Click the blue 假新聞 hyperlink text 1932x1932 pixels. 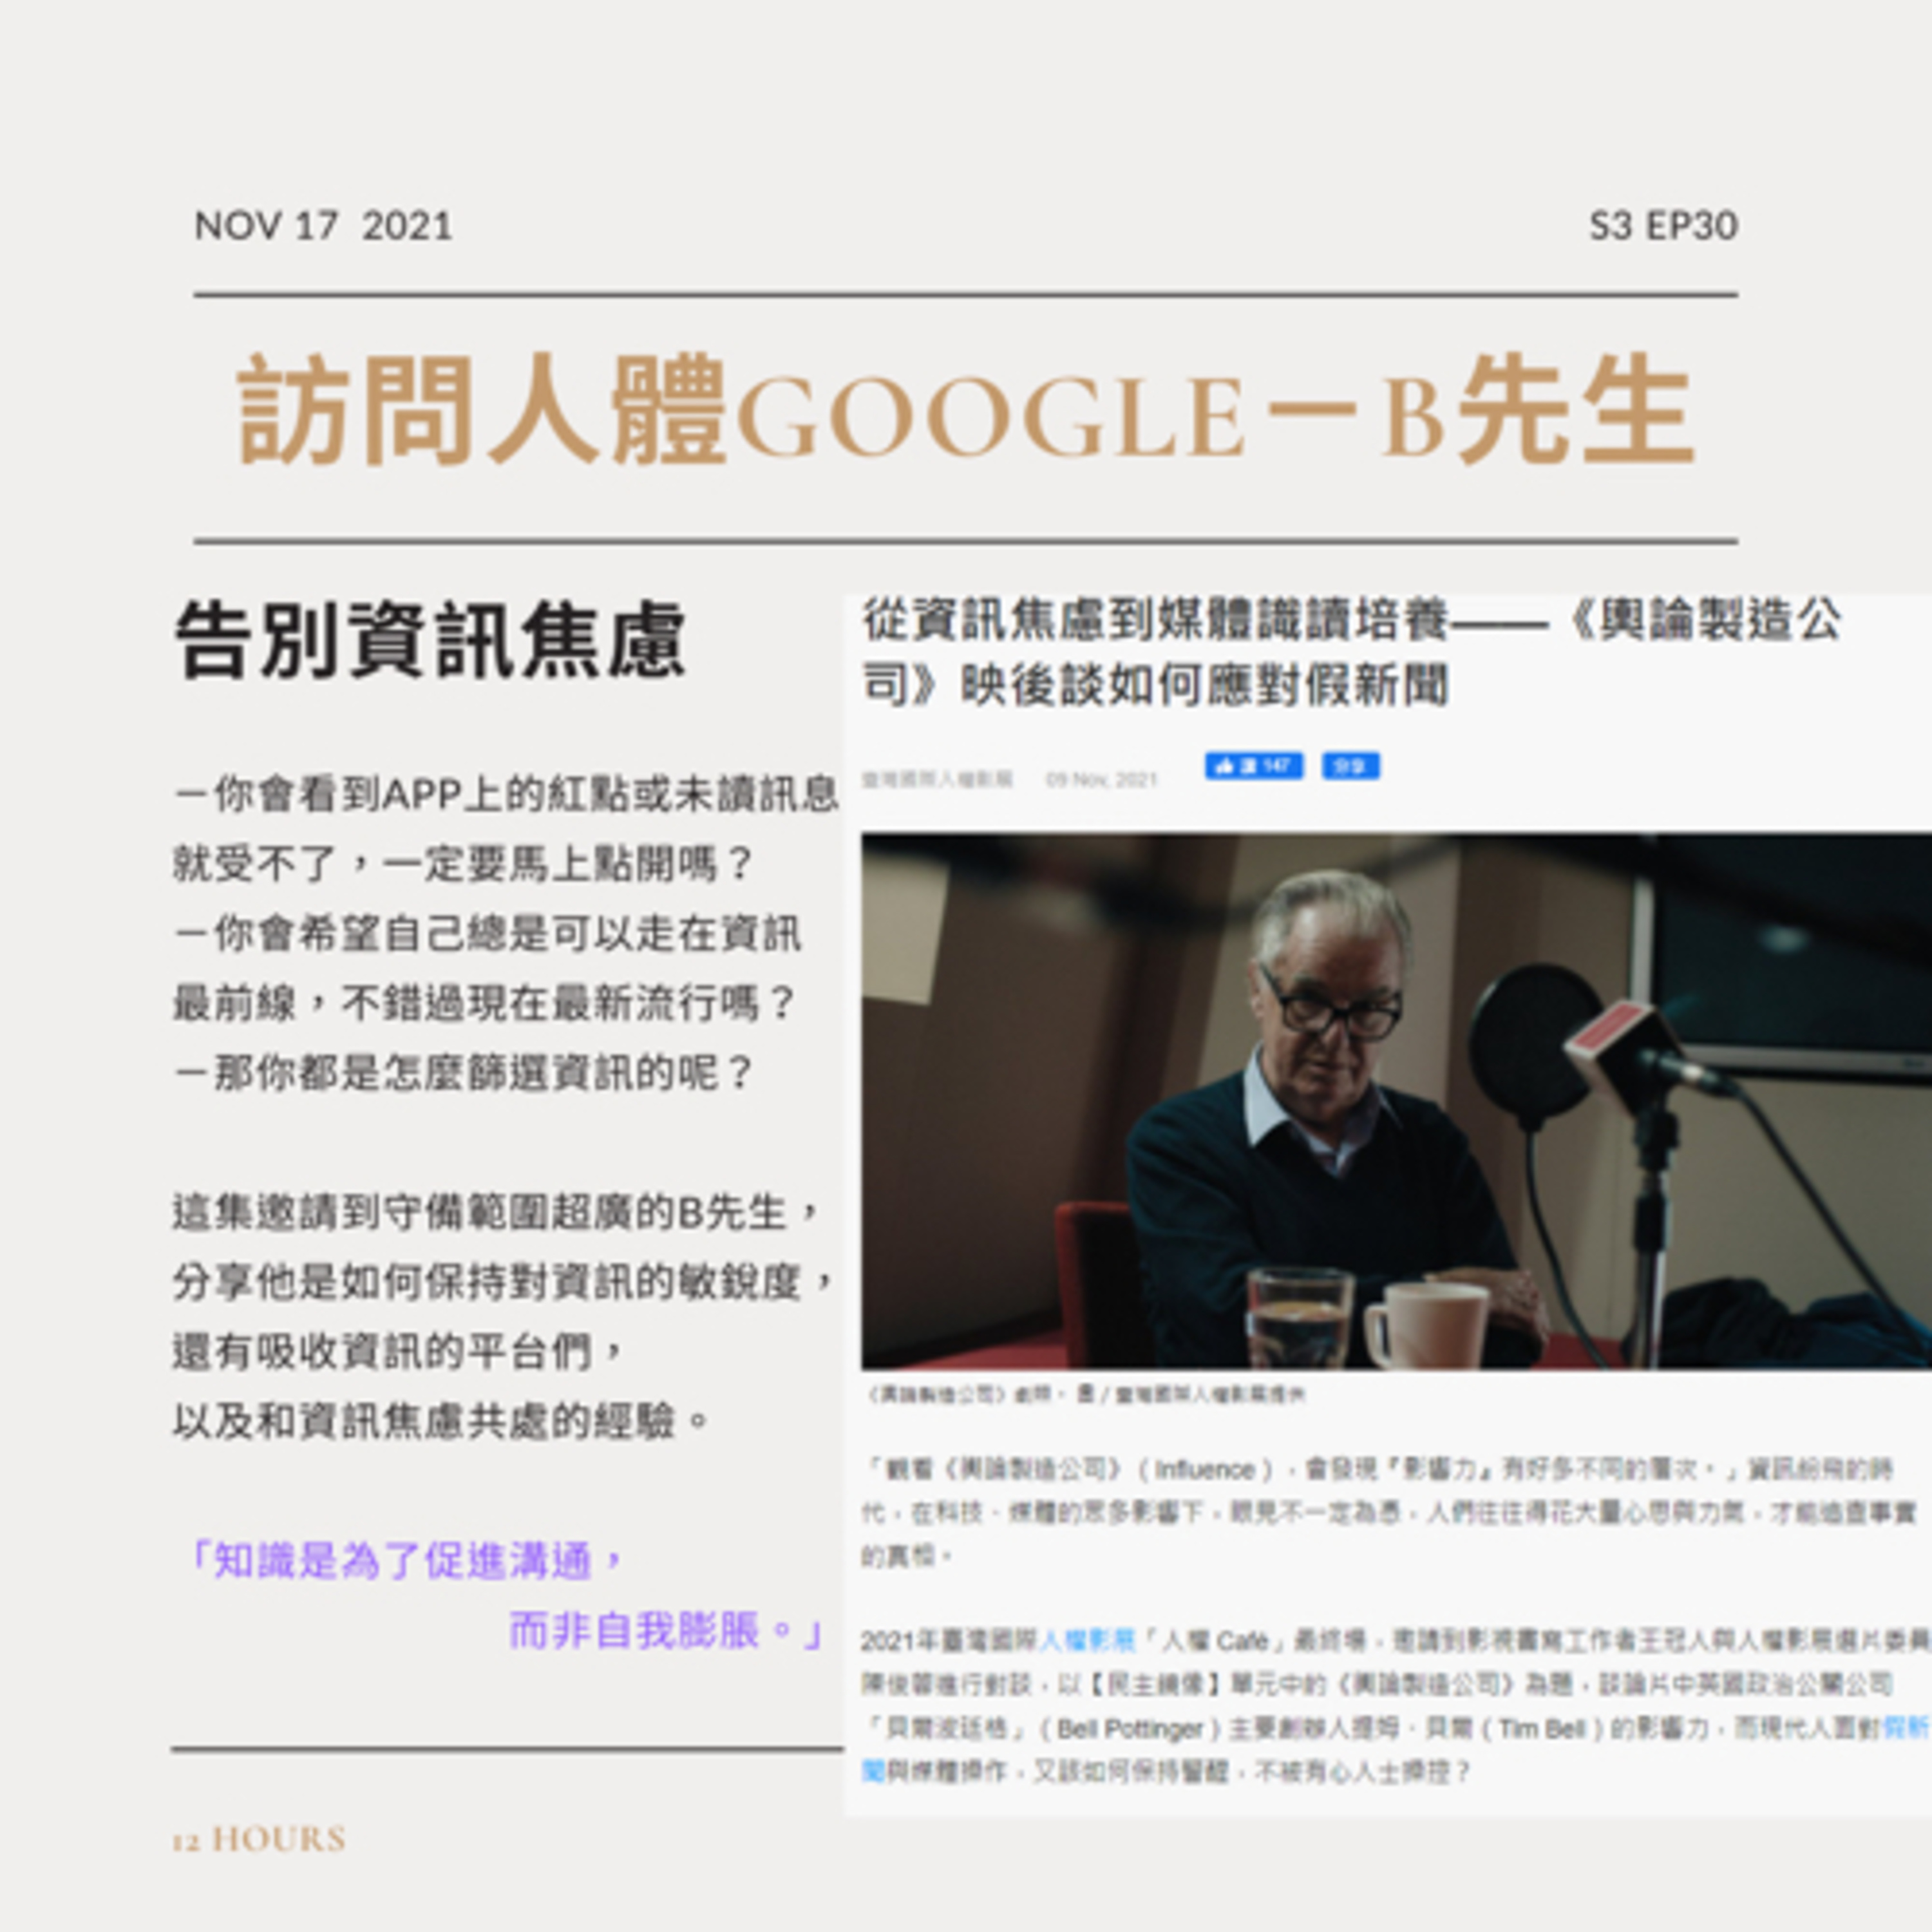pos(1906,1728)
